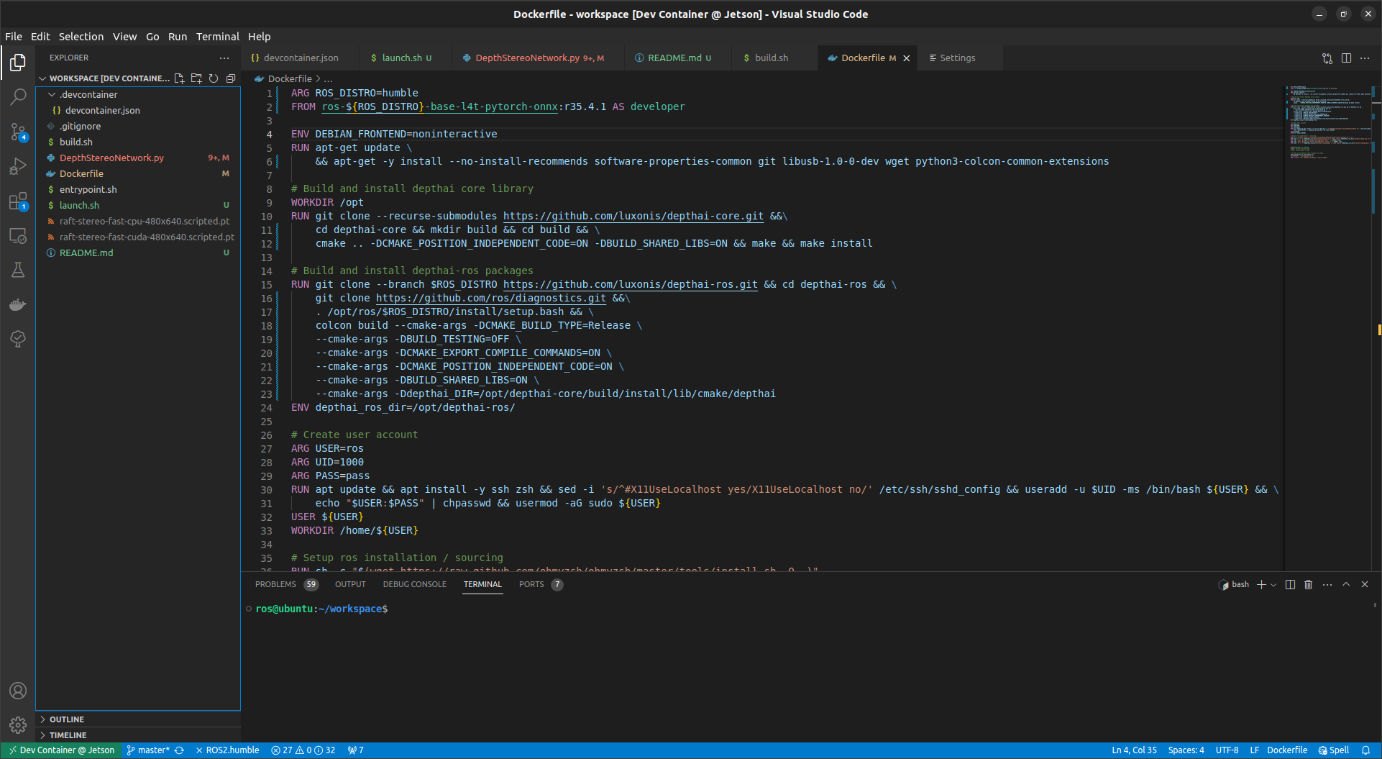1382x759 pixels.
Task: Open the Docker view
Action: click(x=18, y=304)
